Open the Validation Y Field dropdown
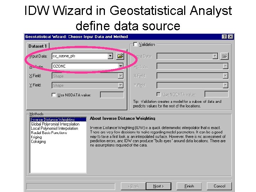This screenshot has height=192, width=256. click(225, 85)
